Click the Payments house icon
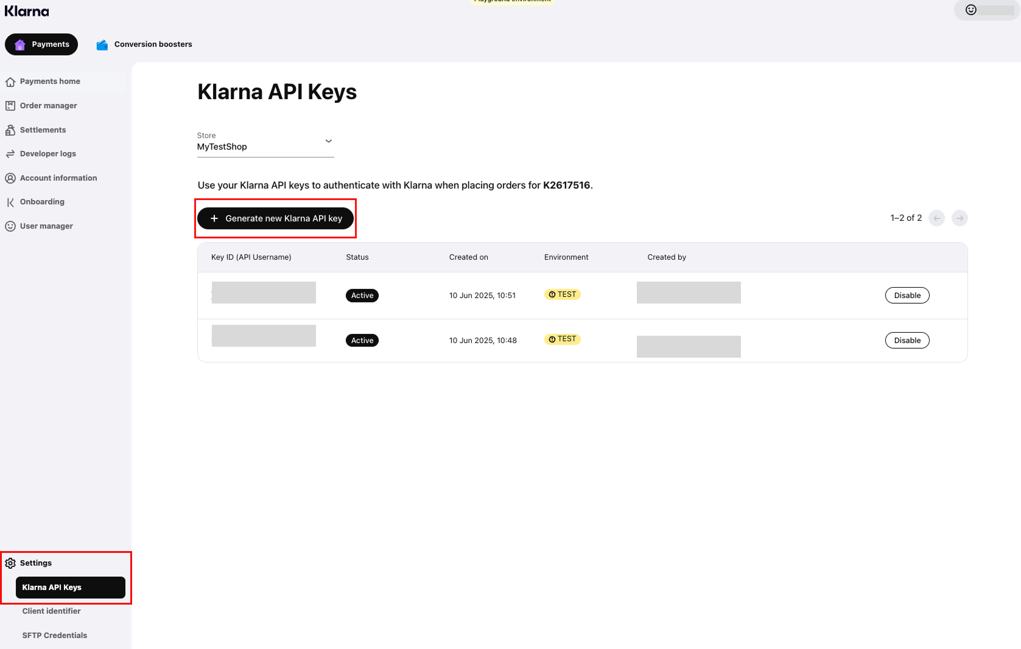Image resolution: width=1021 pixels, height=649 pixels. [x=20, y=44]
